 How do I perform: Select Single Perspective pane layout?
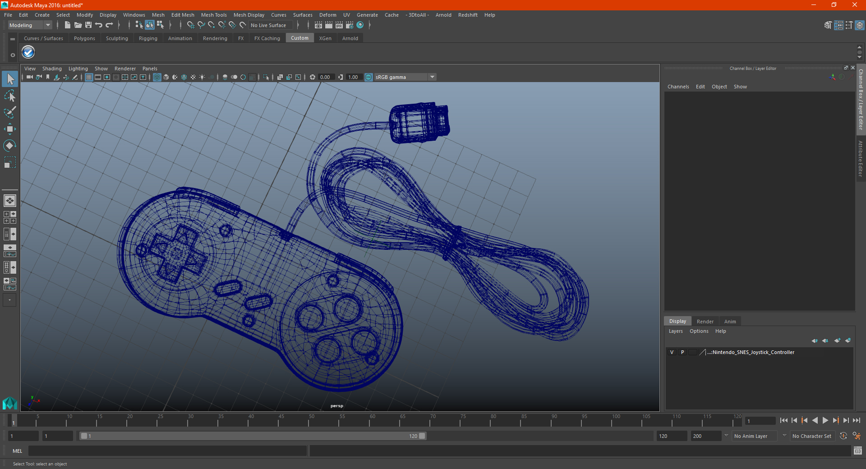coord(10,200)
